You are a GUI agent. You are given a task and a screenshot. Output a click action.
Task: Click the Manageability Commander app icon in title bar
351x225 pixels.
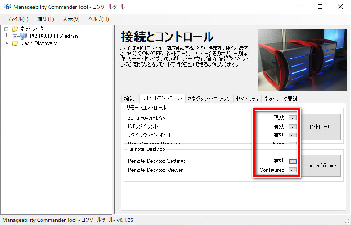coord(8,7)
